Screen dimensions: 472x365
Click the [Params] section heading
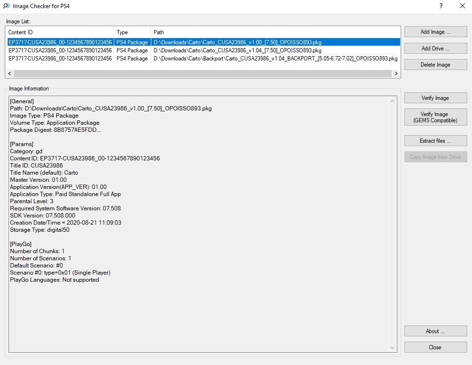22,144
